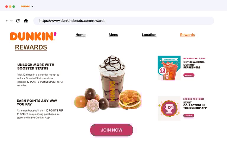Go to the Location page
The image size is (227, 148).
coord(149,35)
